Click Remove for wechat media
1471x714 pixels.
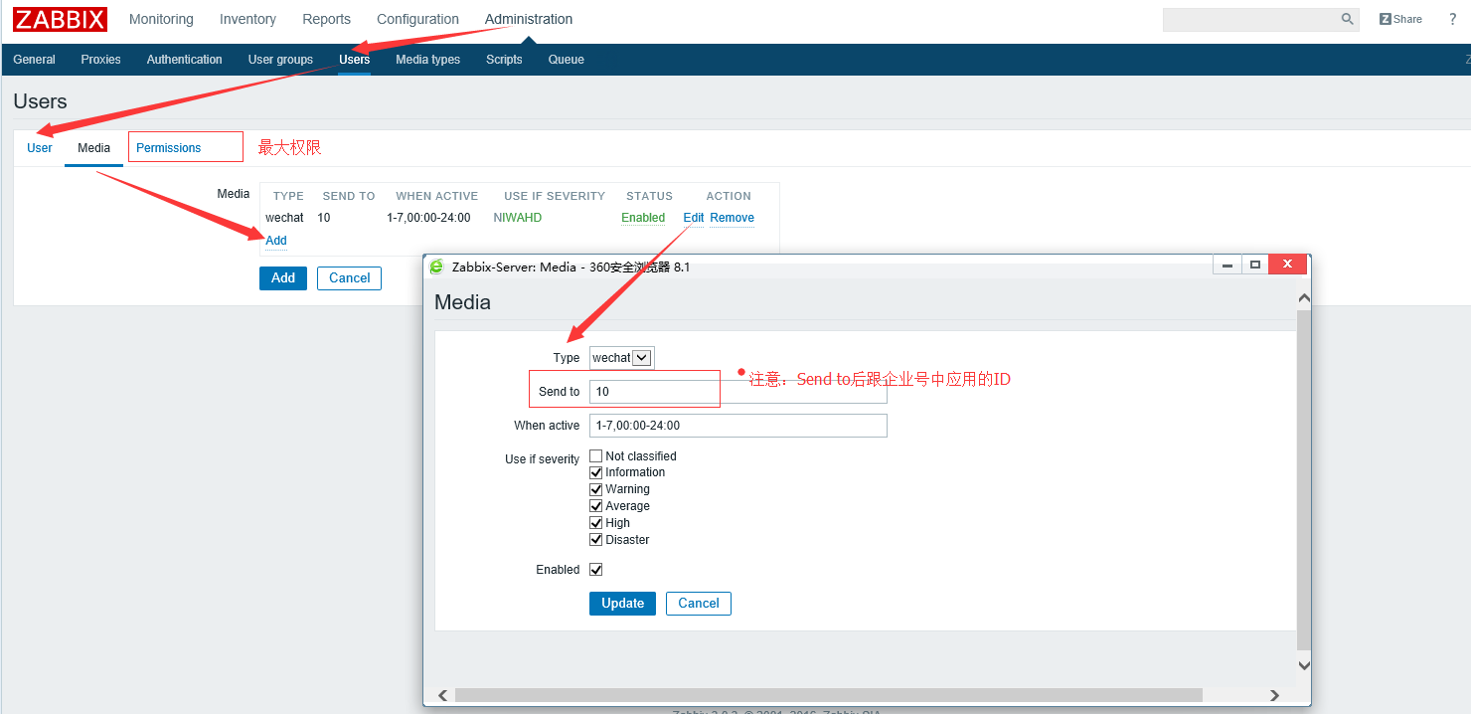pos(732,218)
